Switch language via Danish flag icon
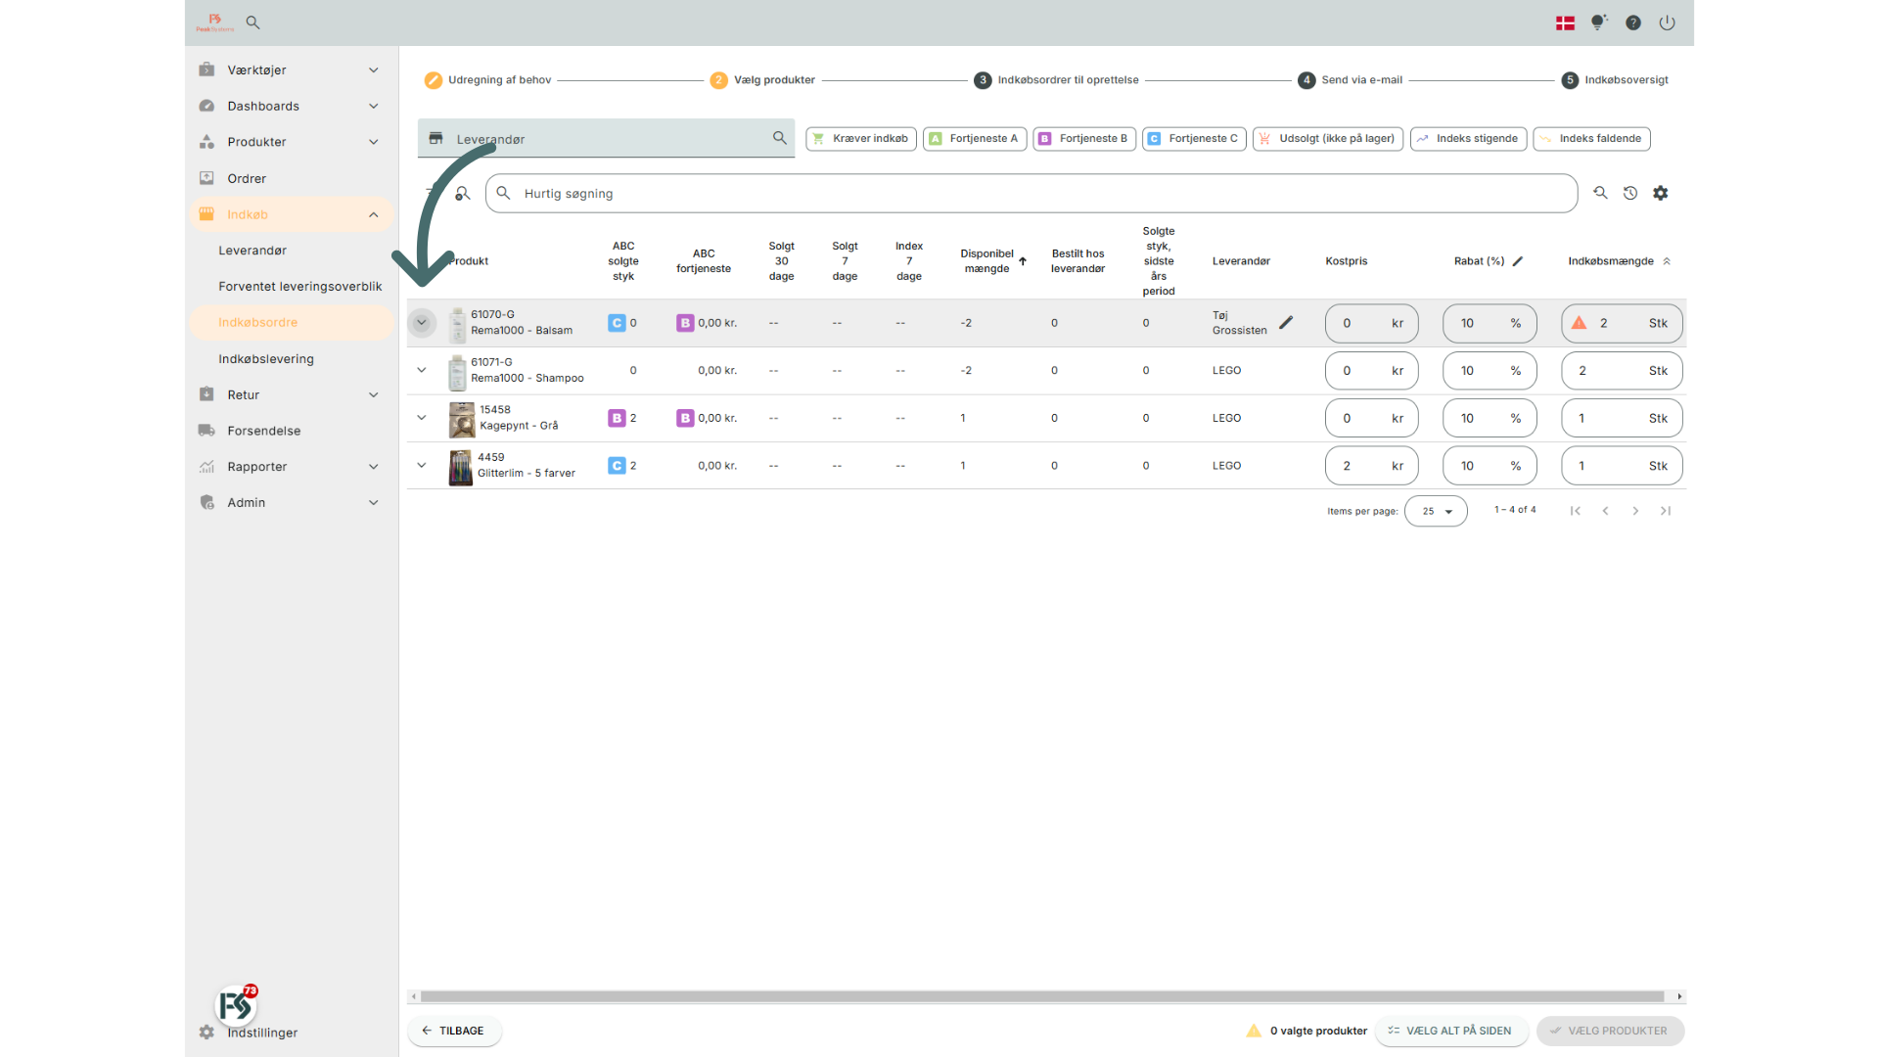 (1565, 23)
